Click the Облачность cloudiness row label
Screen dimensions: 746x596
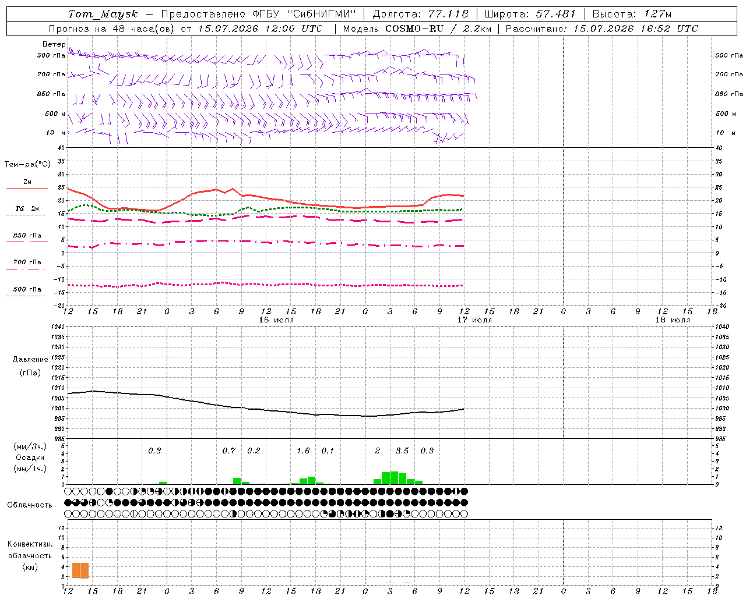(x=30, y=505)
